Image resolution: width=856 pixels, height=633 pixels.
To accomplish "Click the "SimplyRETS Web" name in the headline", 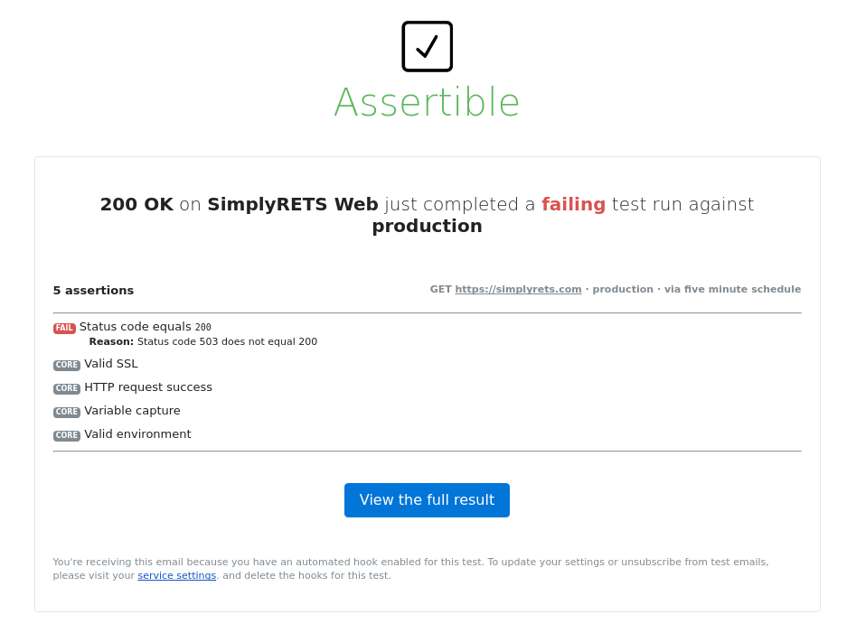I will 293,205.
